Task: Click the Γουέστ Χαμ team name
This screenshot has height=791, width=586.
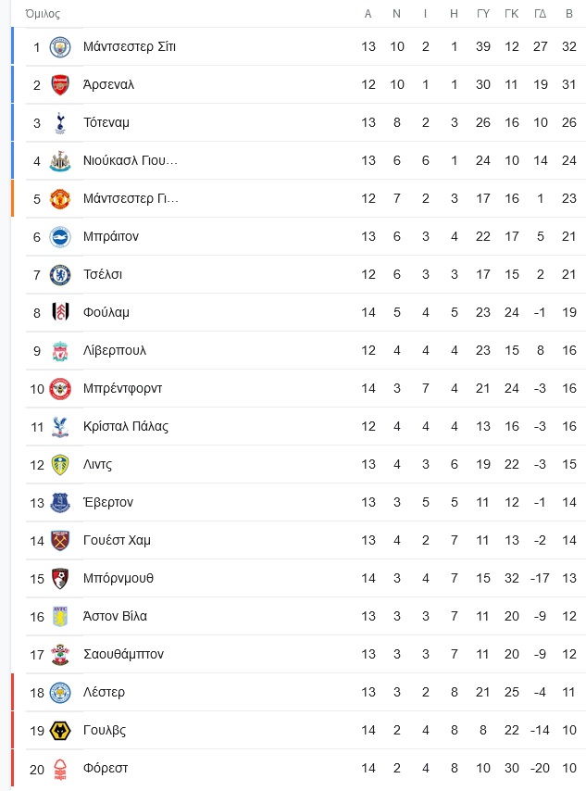Action: (117, 540)
